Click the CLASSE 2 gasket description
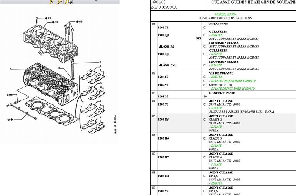The image size is (296, 196). (x=215, y=119)
